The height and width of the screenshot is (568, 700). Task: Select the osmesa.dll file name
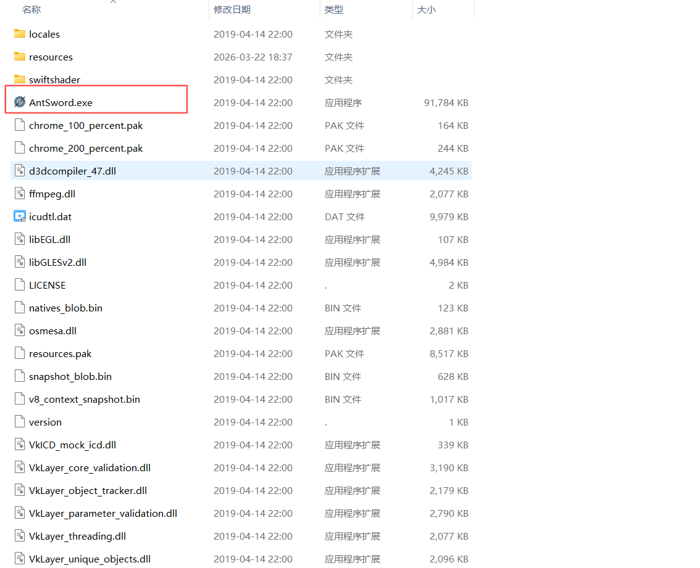(52, 331)
